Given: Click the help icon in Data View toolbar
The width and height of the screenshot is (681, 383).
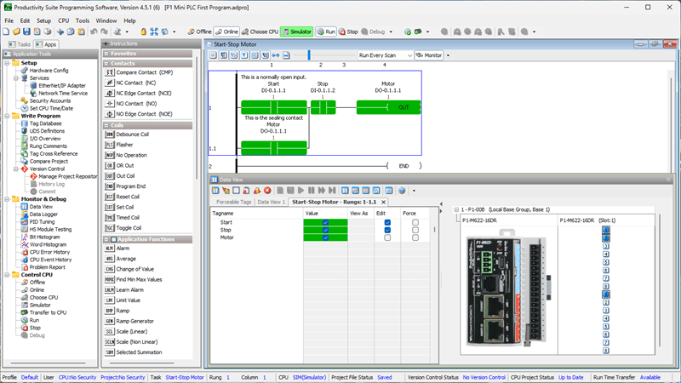Looking at the screenshot, I should pyautogui.click(x=402, y=191).
